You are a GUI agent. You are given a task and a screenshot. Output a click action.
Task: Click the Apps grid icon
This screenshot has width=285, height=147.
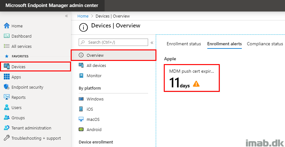[x=6, y=77]
